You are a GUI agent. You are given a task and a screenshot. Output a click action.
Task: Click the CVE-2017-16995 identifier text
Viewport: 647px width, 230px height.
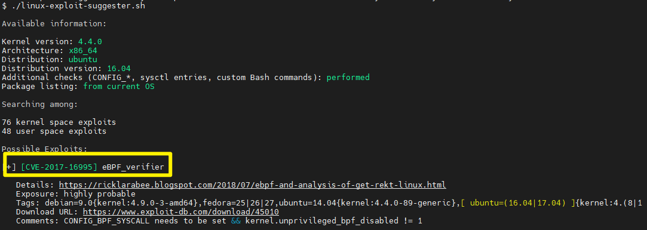tap(59, 167)
